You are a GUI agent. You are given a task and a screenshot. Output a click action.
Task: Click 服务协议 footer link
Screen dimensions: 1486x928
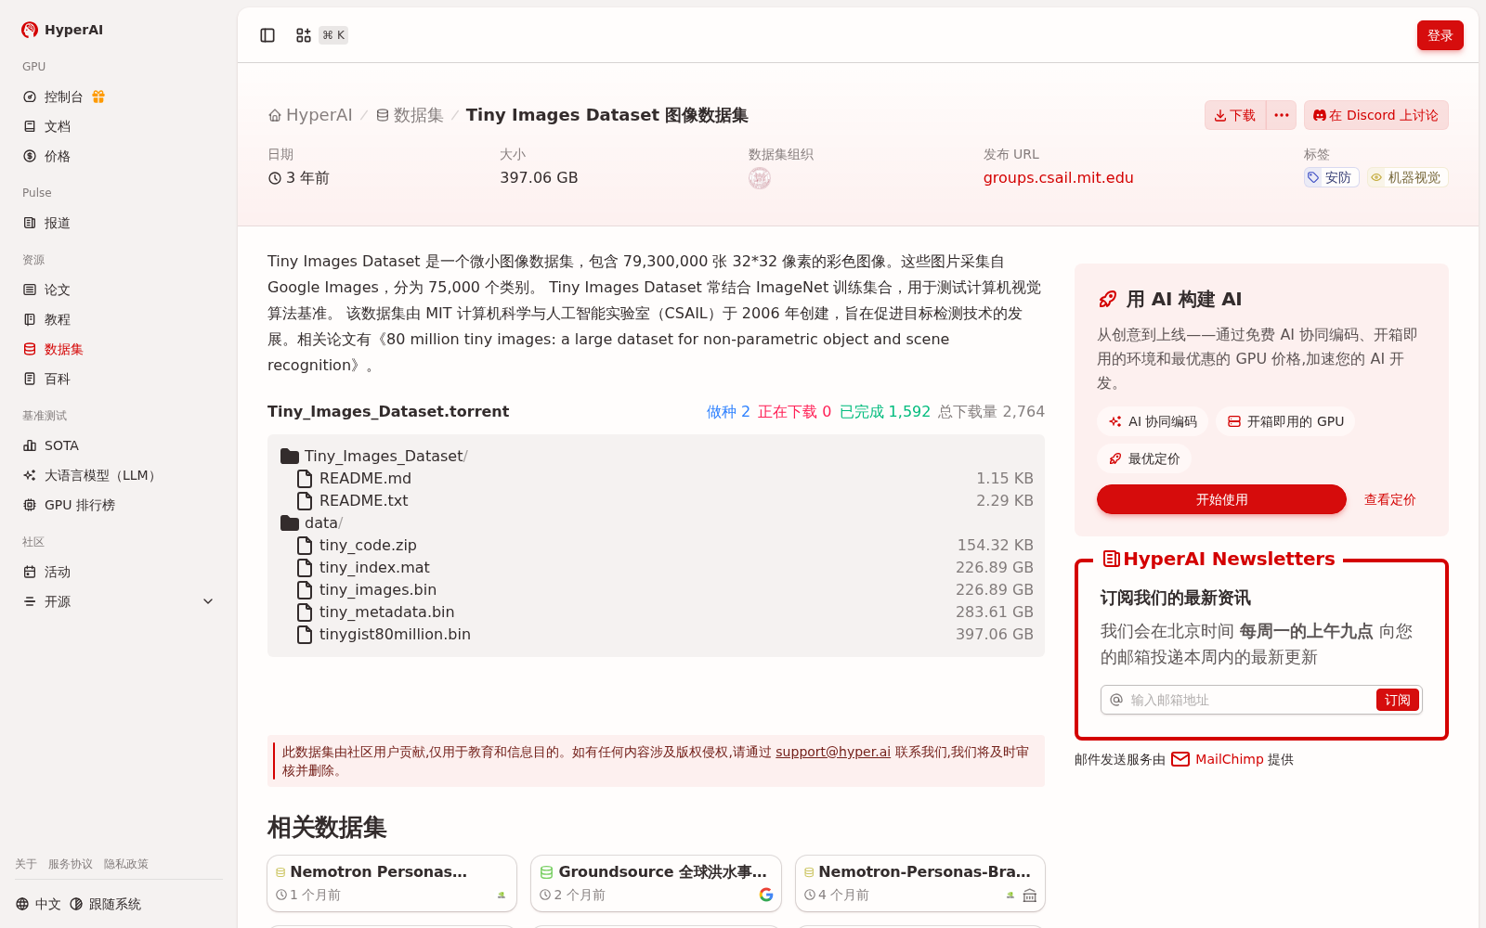click(71, 864)
